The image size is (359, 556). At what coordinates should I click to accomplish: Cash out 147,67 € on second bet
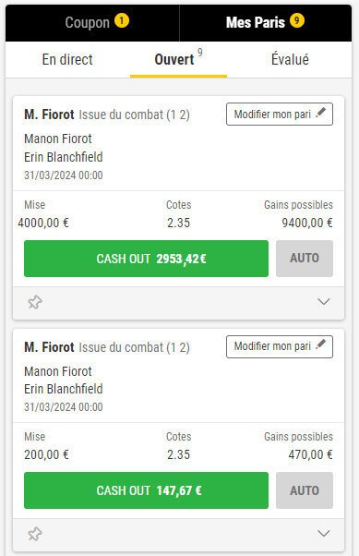[147, 490]
